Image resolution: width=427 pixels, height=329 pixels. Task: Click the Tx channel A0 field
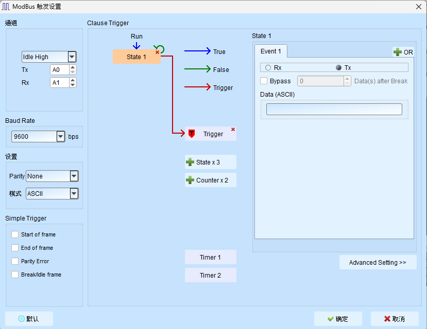pos(60,70)
